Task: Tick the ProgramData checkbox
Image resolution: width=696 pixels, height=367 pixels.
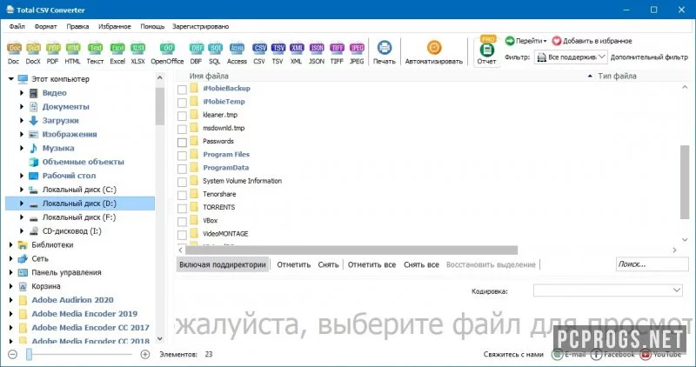Action: tap(182, 169)
